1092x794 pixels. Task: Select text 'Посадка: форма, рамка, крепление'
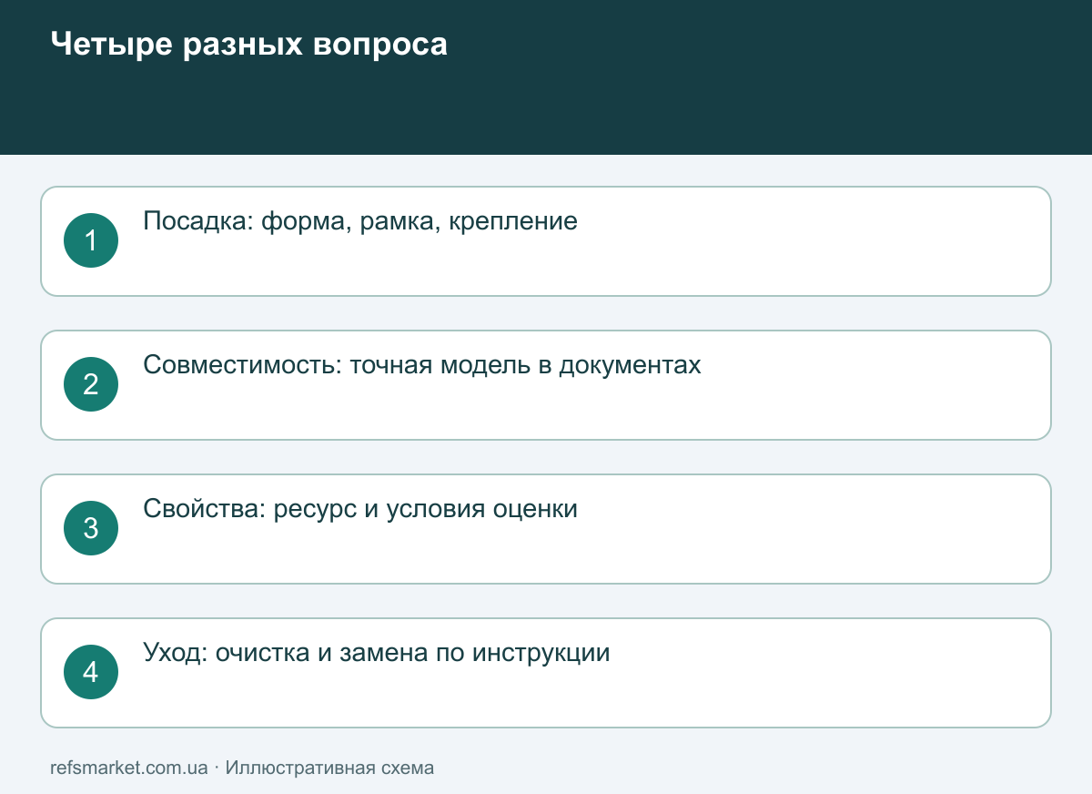pyautogui.click(x=360, y=221)
